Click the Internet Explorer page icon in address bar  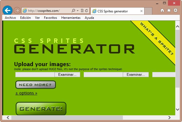point(25,11)
